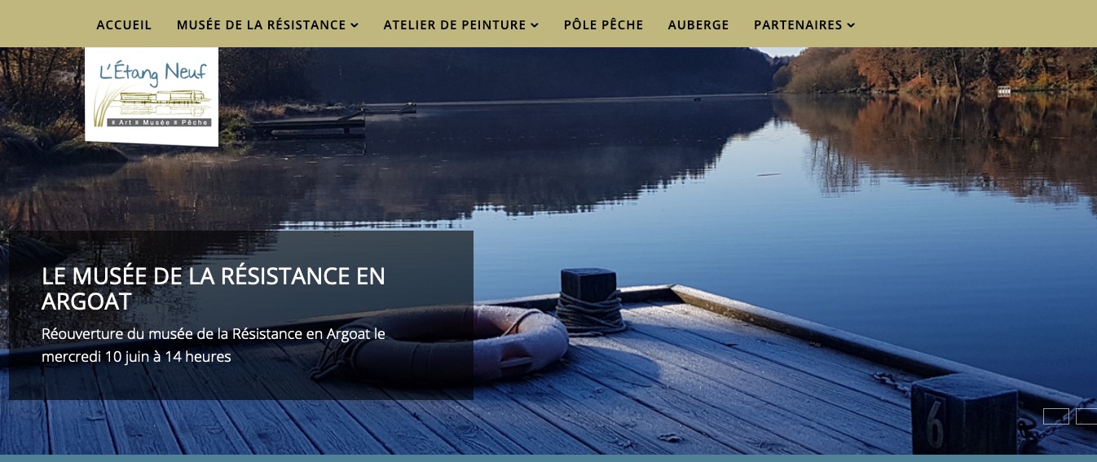Select the first slideshow indicator box
The image size is (1097, 462).
point(1055,416)
